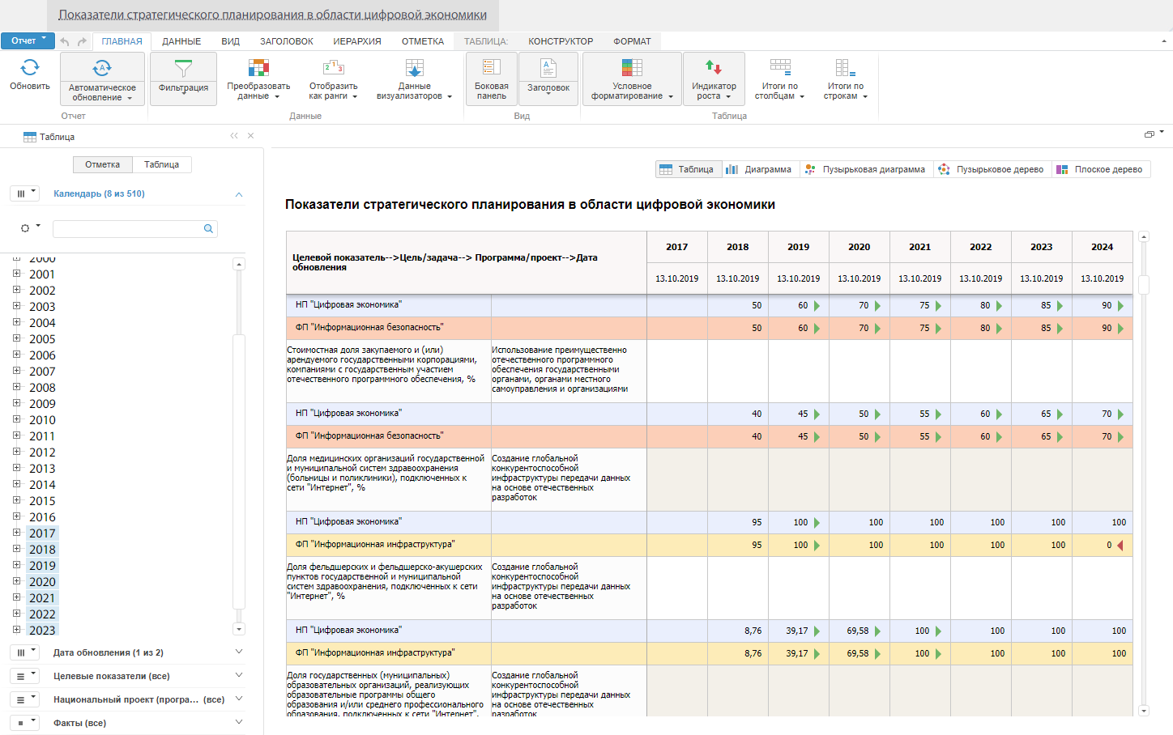This screenshot has height=735, width=1173.
Task: Expand Национальный проект section
Action: click(239, 699)
